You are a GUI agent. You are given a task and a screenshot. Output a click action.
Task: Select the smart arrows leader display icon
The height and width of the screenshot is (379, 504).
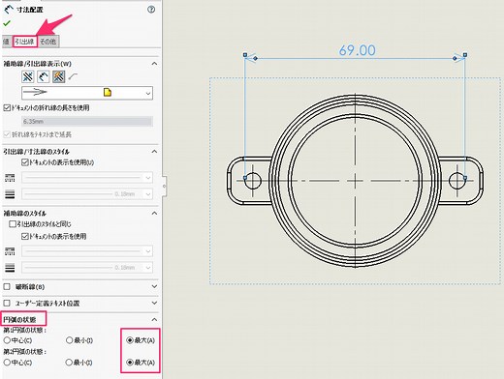(x=58, y=76)
